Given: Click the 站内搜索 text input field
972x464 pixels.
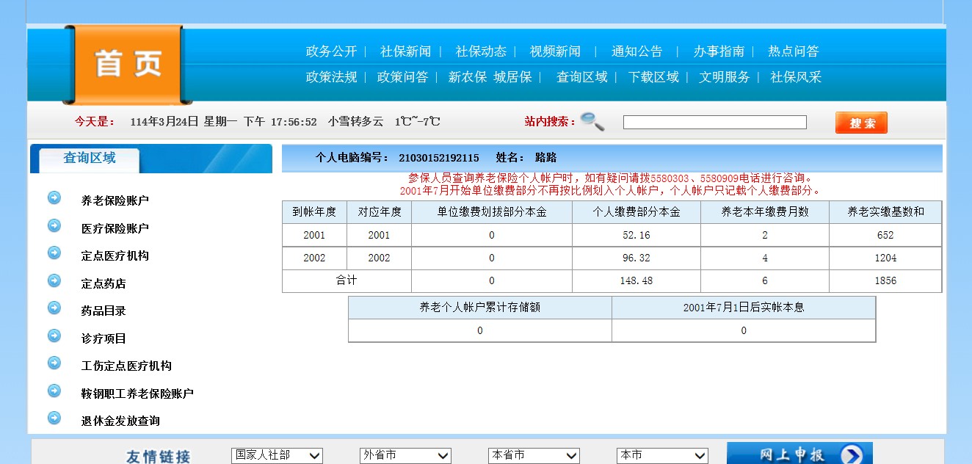Looking at the screenshot, I should point(714,123).
